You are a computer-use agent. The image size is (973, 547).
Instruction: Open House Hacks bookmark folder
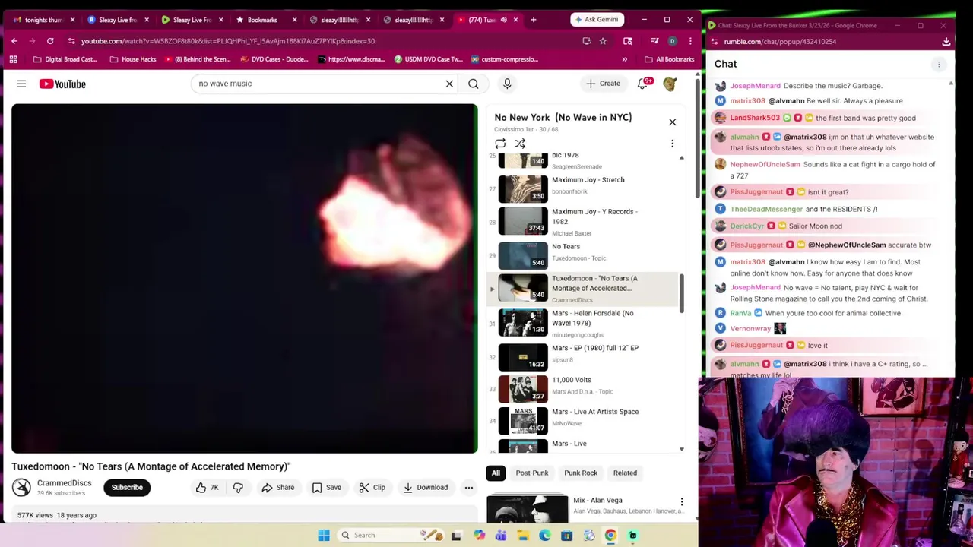point(132,59)
